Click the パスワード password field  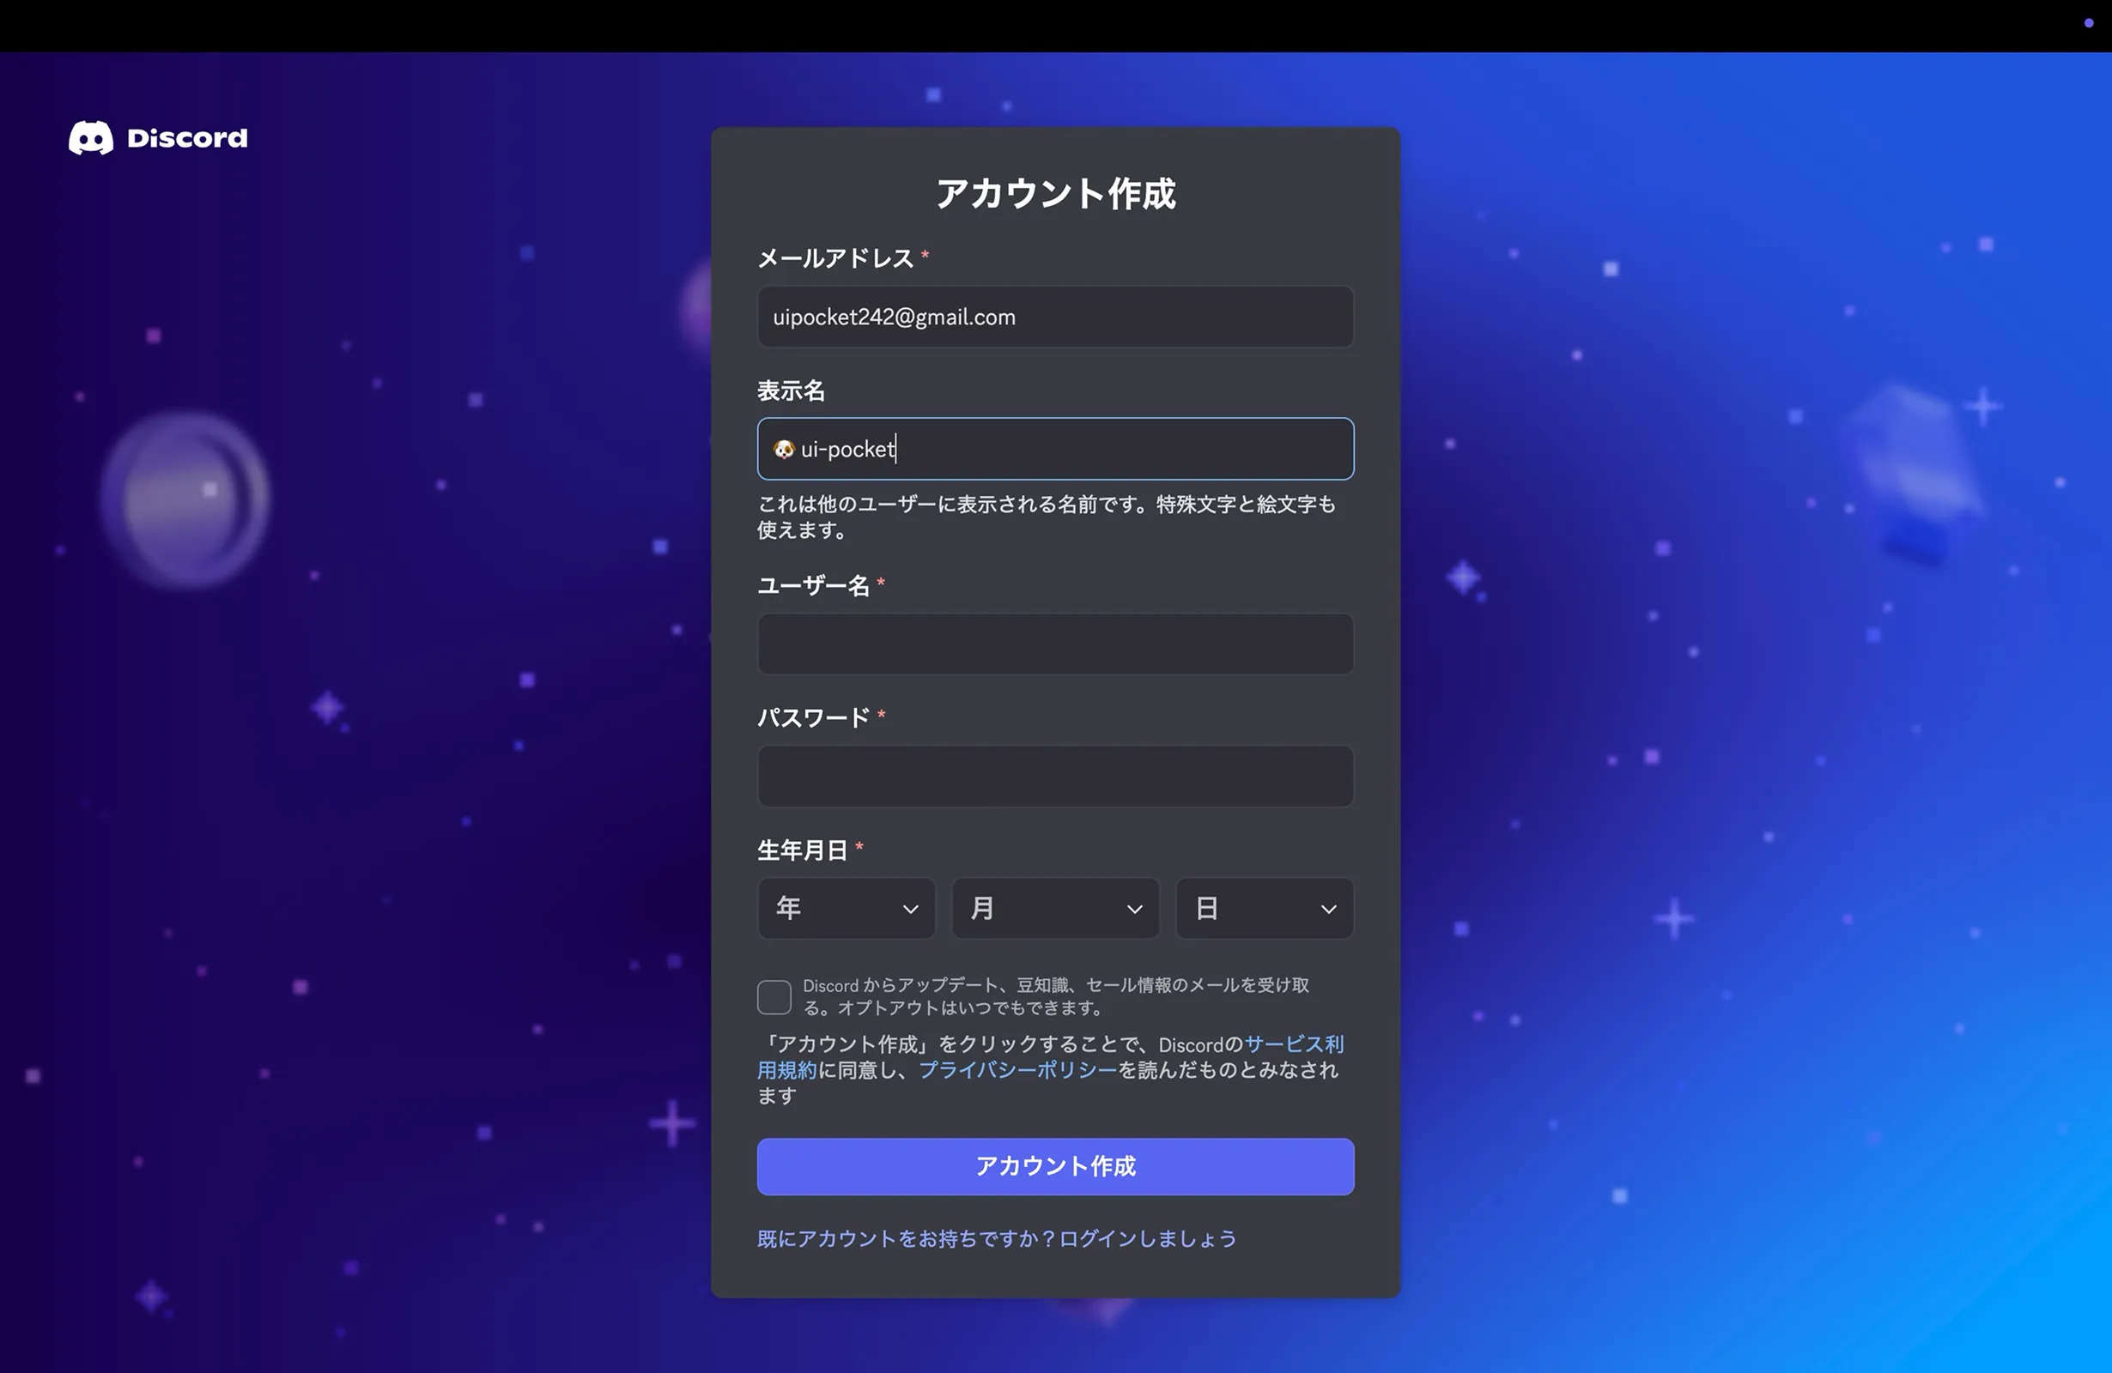1055,776
